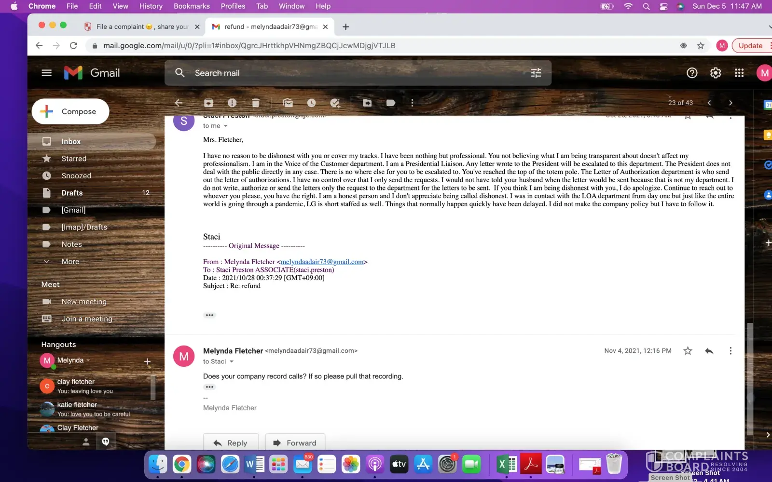Viewport: 772px width, 482px height.
Task: Click the email thread vertical scrollbar
Action: pos(750,379)
